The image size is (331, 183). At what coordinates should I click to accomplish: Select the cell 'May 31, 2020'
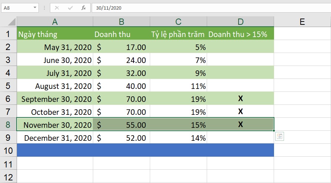coord(55,47)
